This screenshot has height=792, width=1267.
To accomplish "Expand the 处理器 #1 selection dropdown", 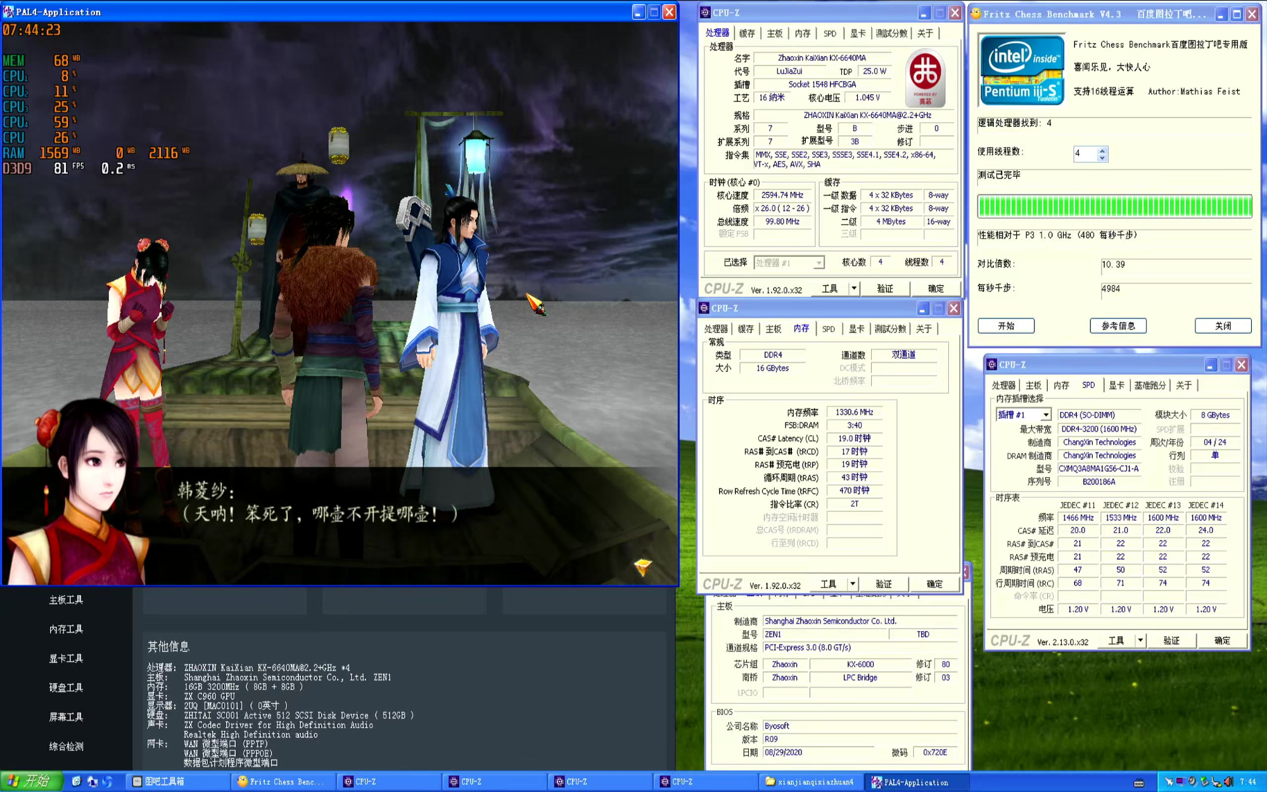I will [818, 263].
